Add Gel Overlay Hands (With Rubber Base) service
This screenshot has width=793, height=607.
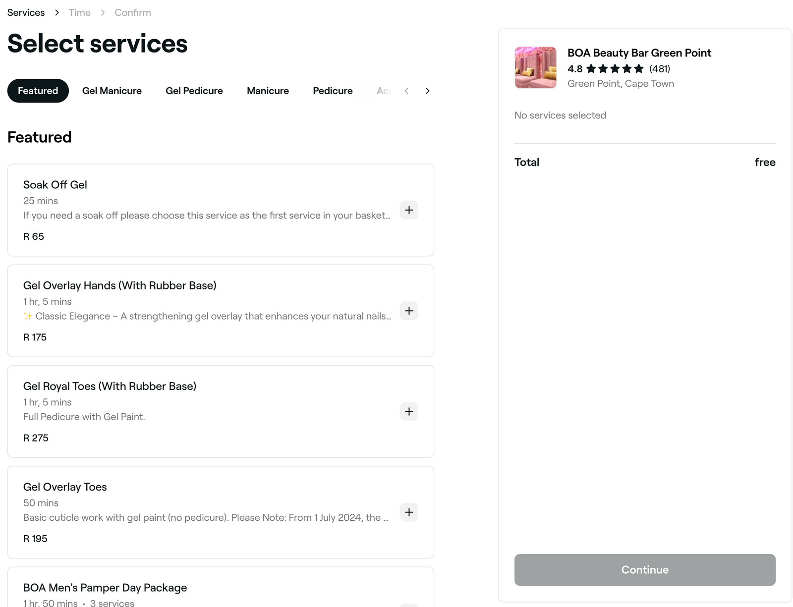(x=409, y=311)
